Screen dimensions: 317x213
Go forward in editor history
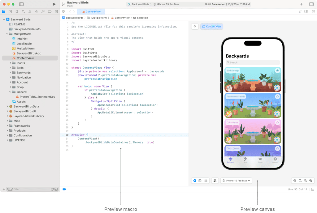click(74, 11)
